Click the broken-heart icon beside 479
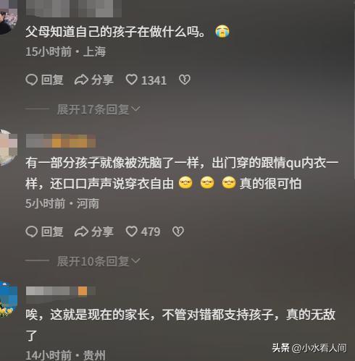355x361 pixels. coord(178,232)
